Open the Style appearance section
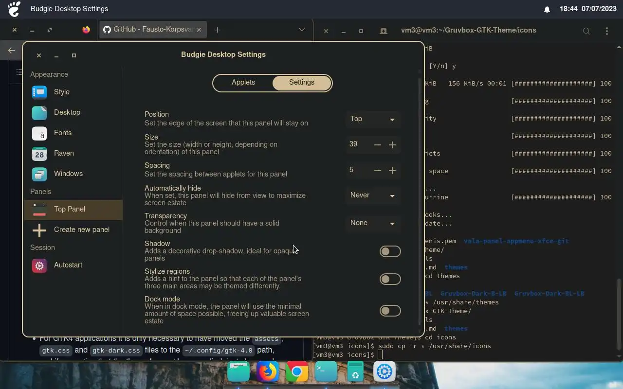The image size is (623, 389). pos(73,92)
